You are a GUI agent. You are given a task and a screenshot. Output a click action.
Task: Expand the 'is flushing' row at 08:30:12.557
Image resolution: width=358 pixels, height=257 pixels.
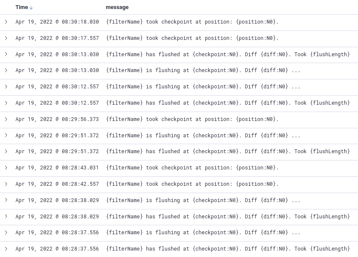pos(6,87)
